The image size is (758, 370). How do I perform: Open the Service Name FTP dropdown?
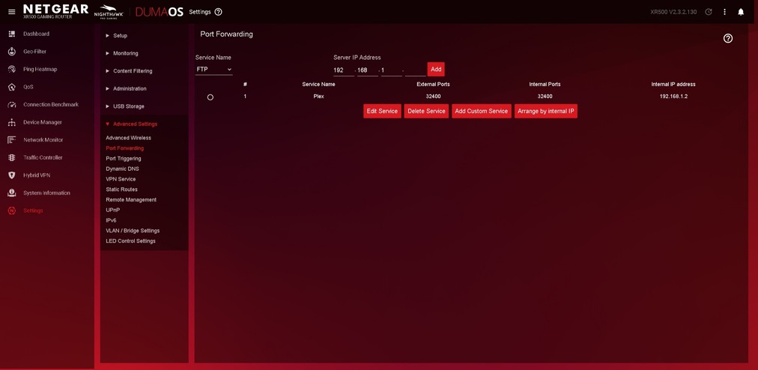(x=213, y=70)
